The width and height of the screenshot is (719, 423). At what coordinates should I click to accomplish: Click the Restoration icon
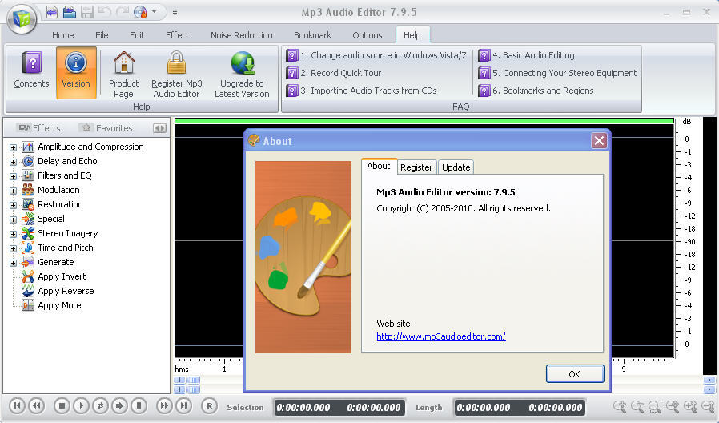click(28, 204)
